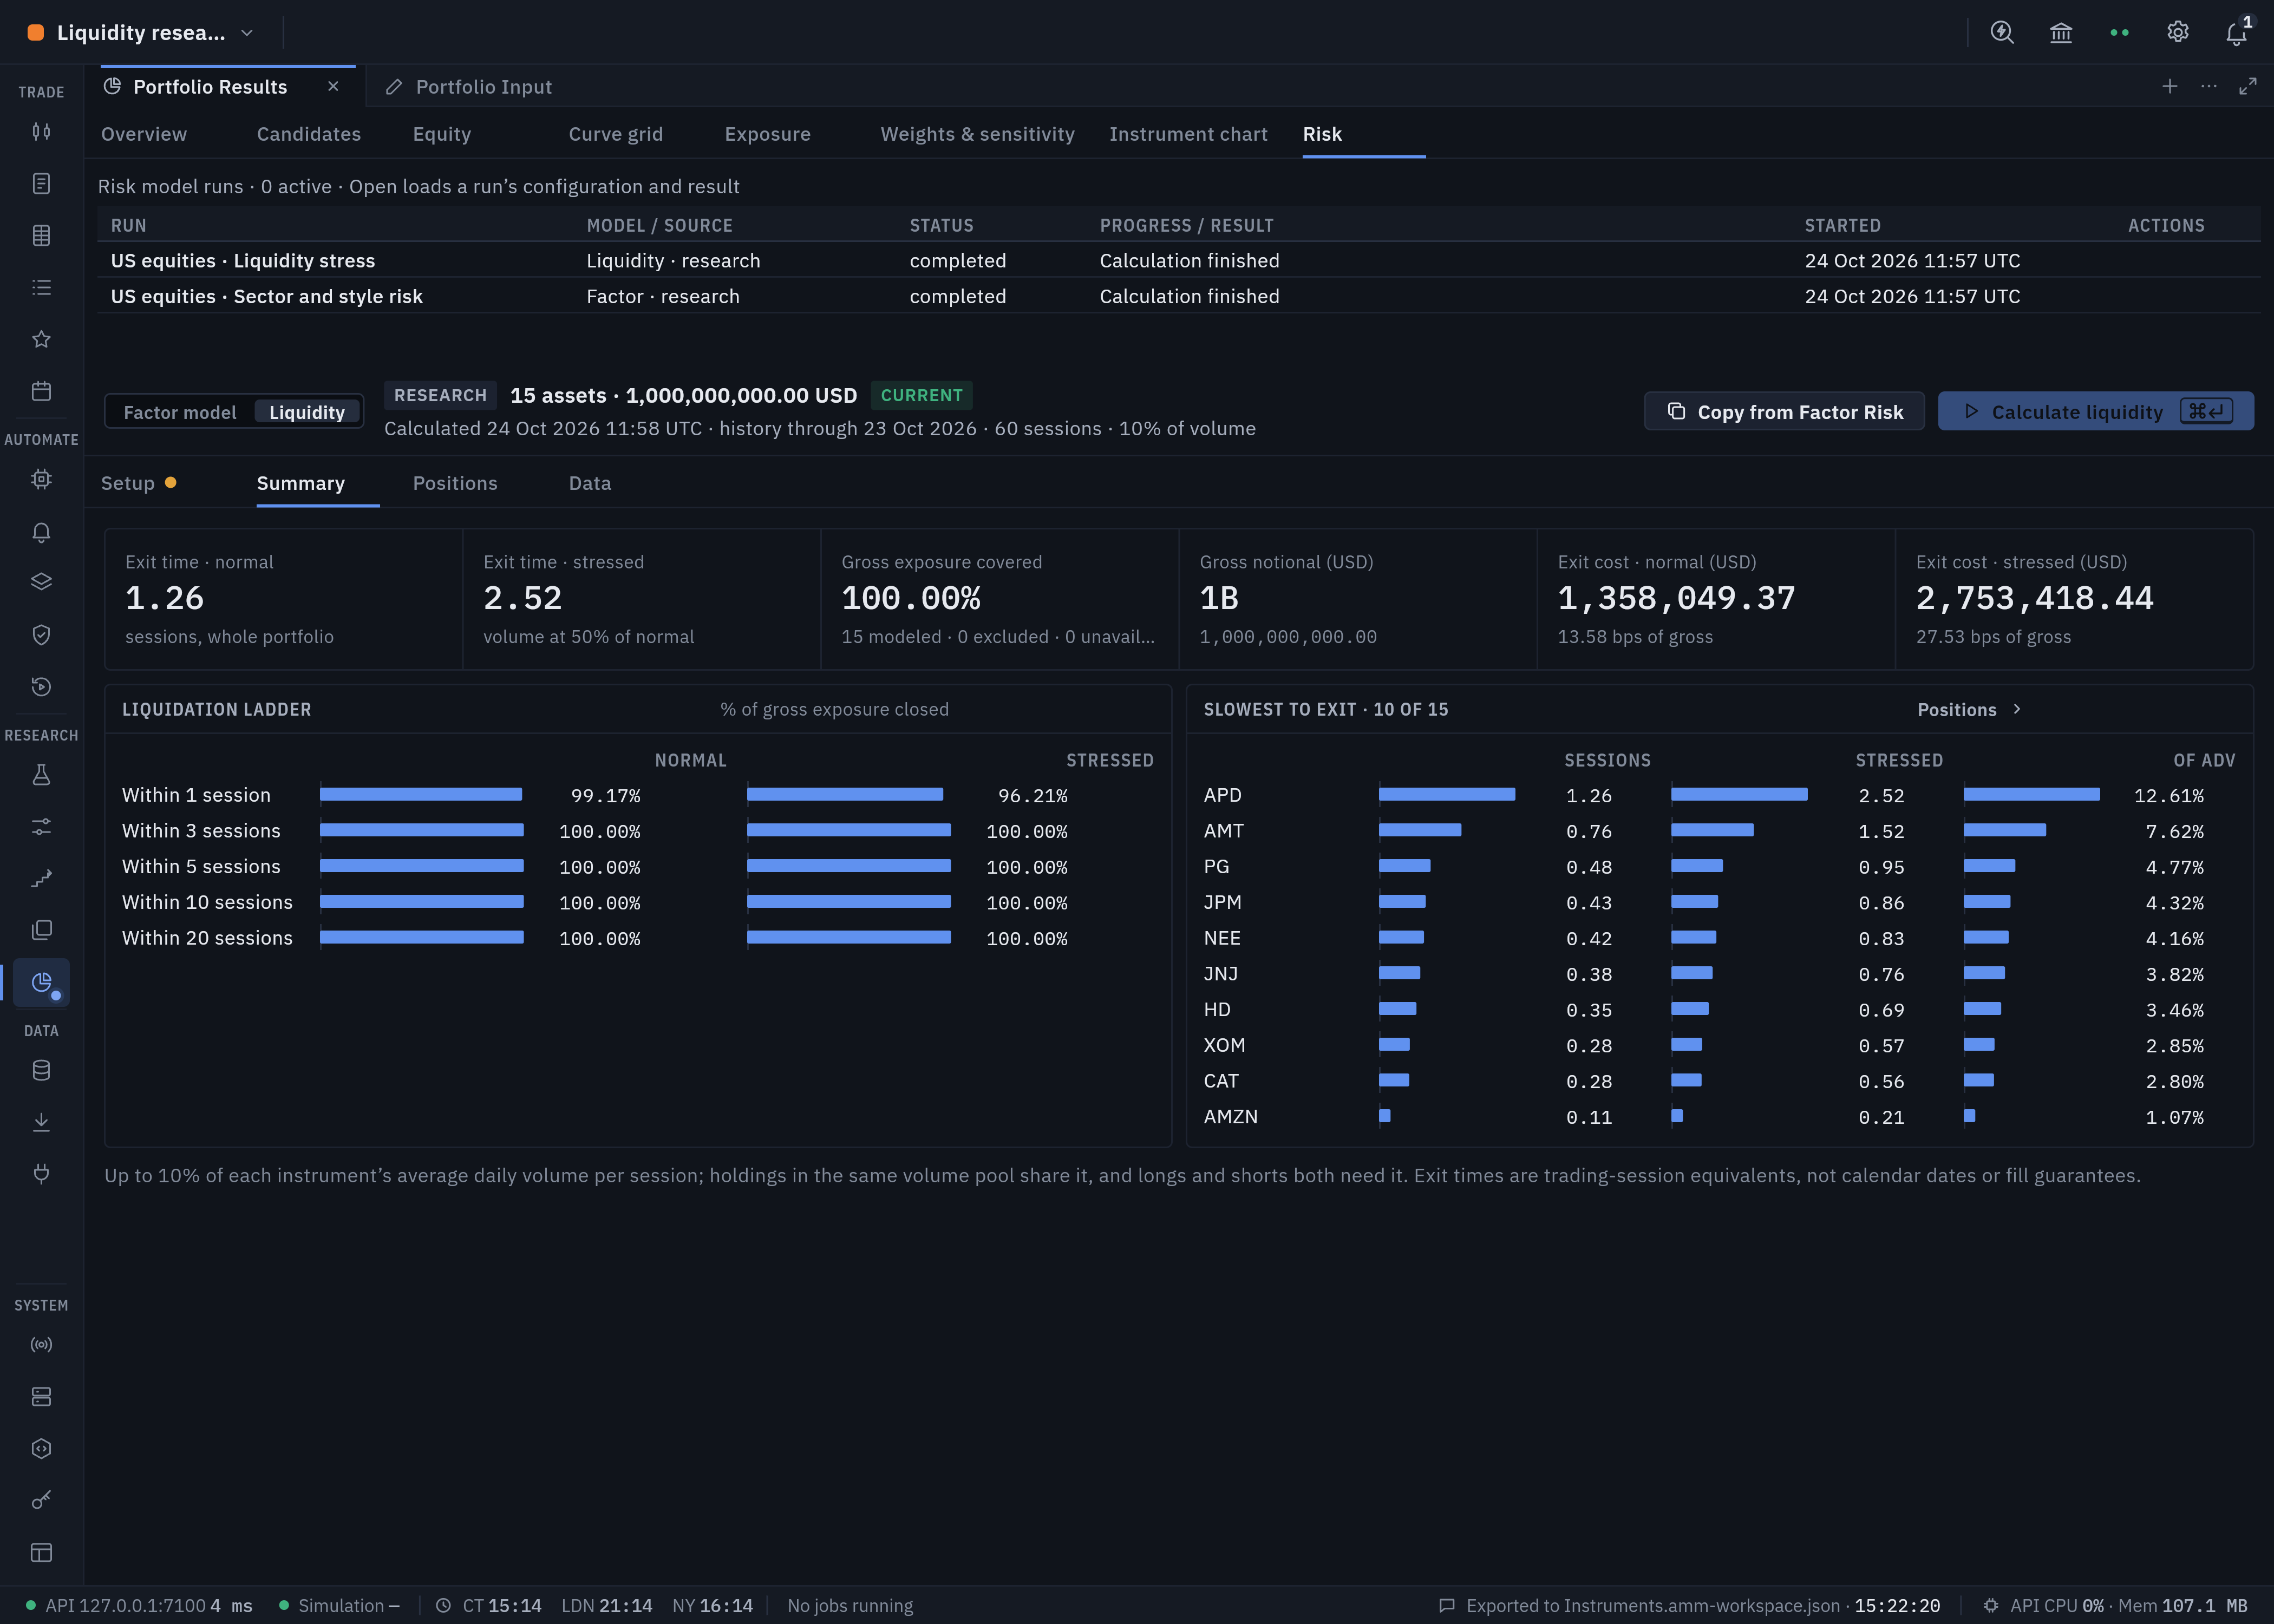Switch to Factor model toggle option

click(x=180, y=412)
